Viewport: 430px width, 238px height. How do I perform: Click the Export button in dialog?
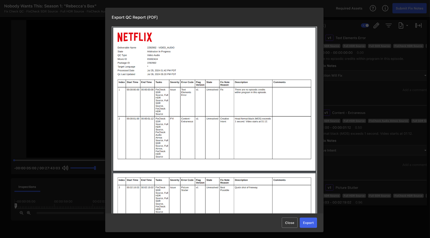coord(308,223)
